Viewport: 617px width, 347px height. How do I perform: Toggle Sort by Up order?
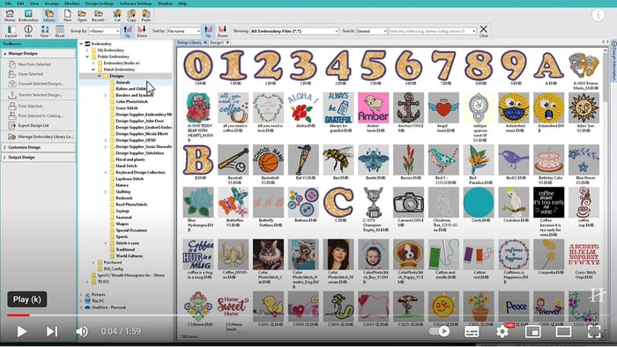208,31
